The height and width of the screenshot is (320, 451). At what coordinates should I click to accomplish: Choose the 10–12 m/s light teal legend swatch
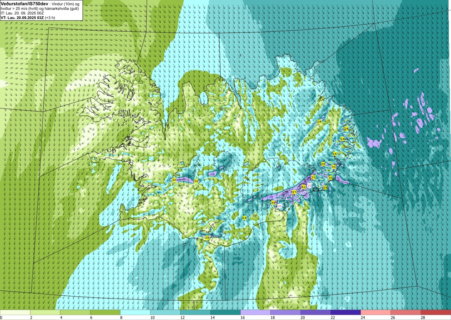pyautogui.click(x=165, y=312)
